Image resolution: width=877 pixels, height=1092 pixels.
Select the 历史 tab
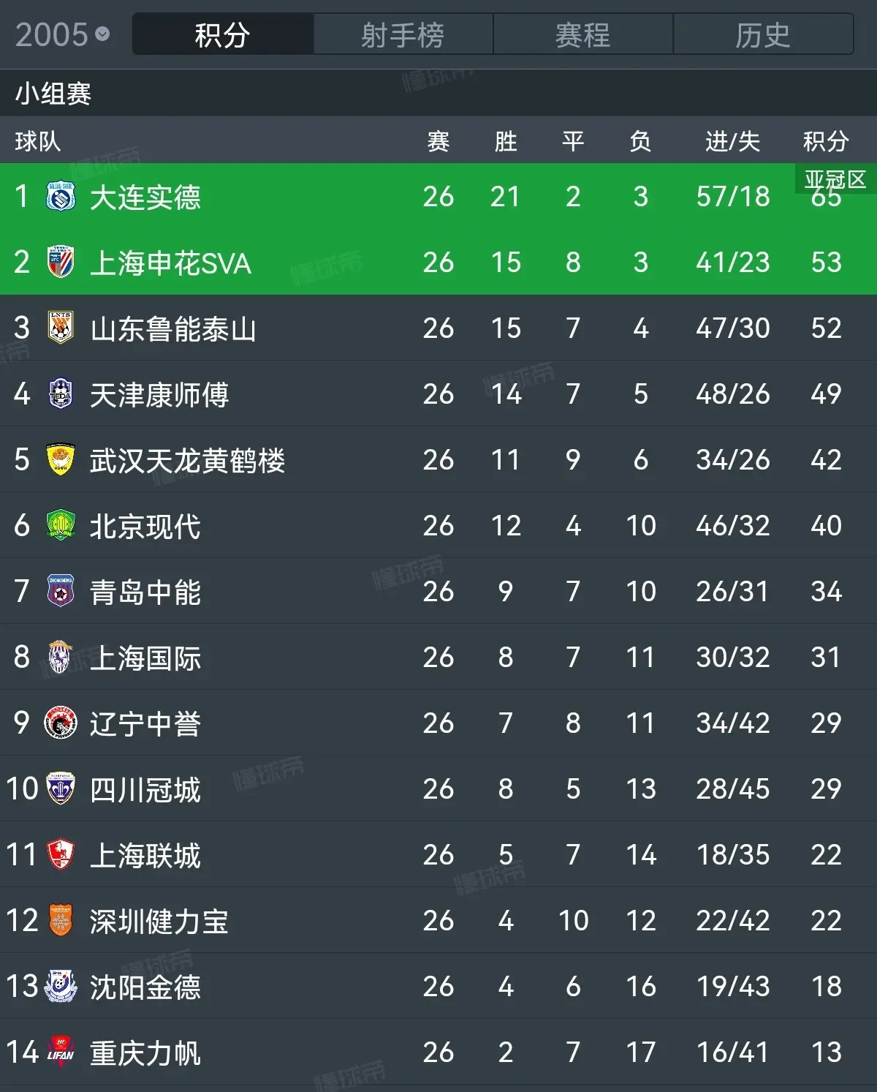(763, 34)
